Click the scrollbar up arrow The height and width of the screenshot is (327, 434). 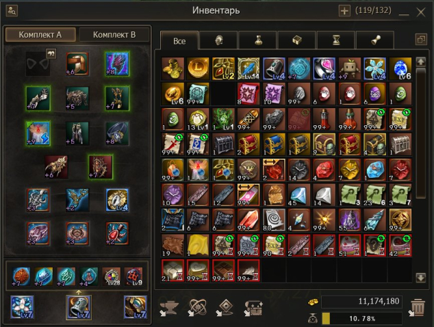pos(421,62)
